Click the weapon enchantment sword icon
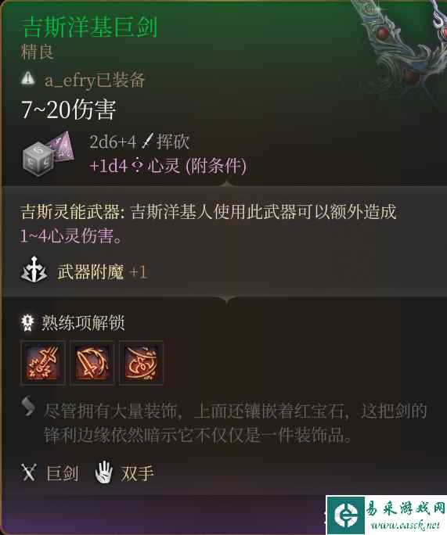The image size is (447, 535). (34, 271)
